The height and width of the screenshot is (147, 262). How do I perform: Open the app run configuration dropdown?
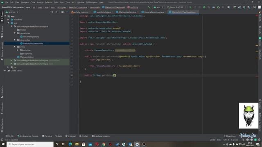click(158, 7)
